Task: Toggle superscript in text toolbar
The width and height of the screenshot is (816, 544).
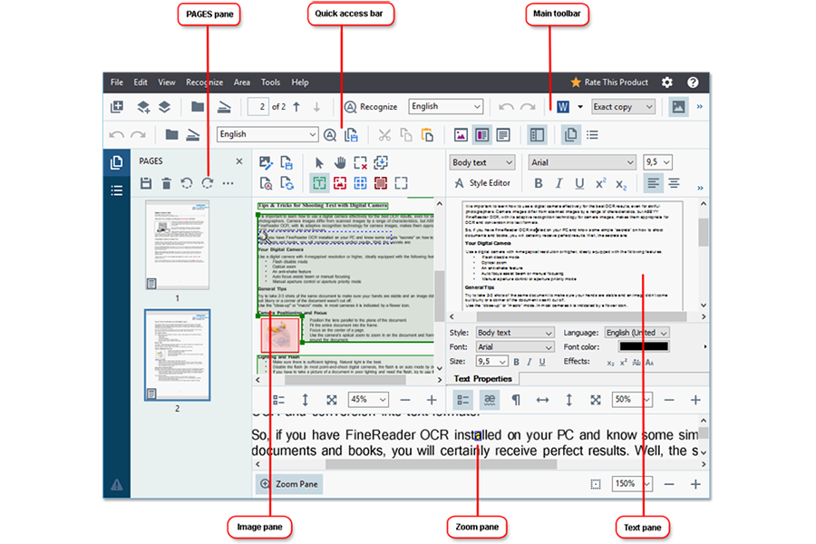Action: click(x=600, y=183)
